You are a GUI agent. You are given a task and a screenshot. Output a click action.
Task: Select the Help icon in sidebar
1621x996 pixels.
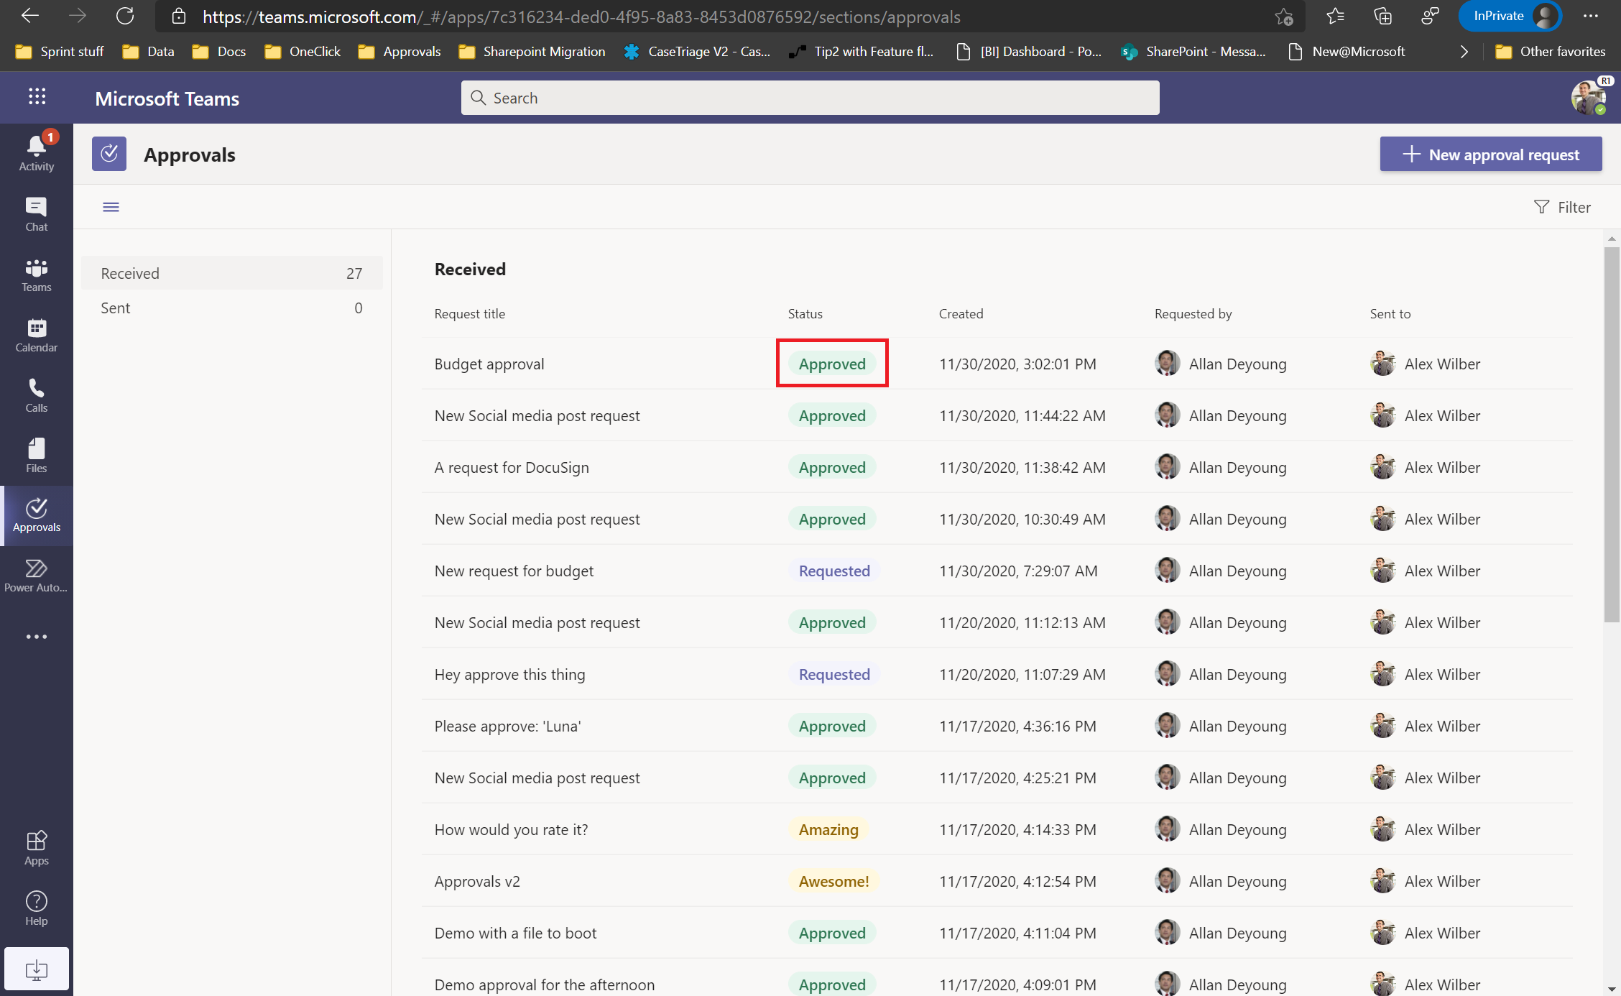coord(36,902)
